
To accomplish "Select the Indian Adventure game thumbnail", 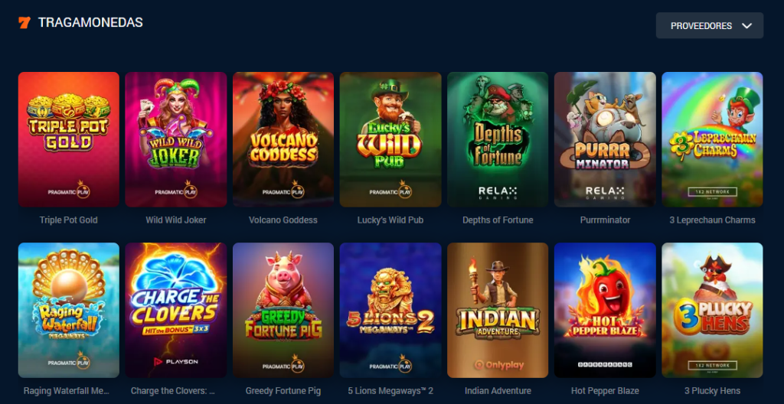I will tap(498, 310).
